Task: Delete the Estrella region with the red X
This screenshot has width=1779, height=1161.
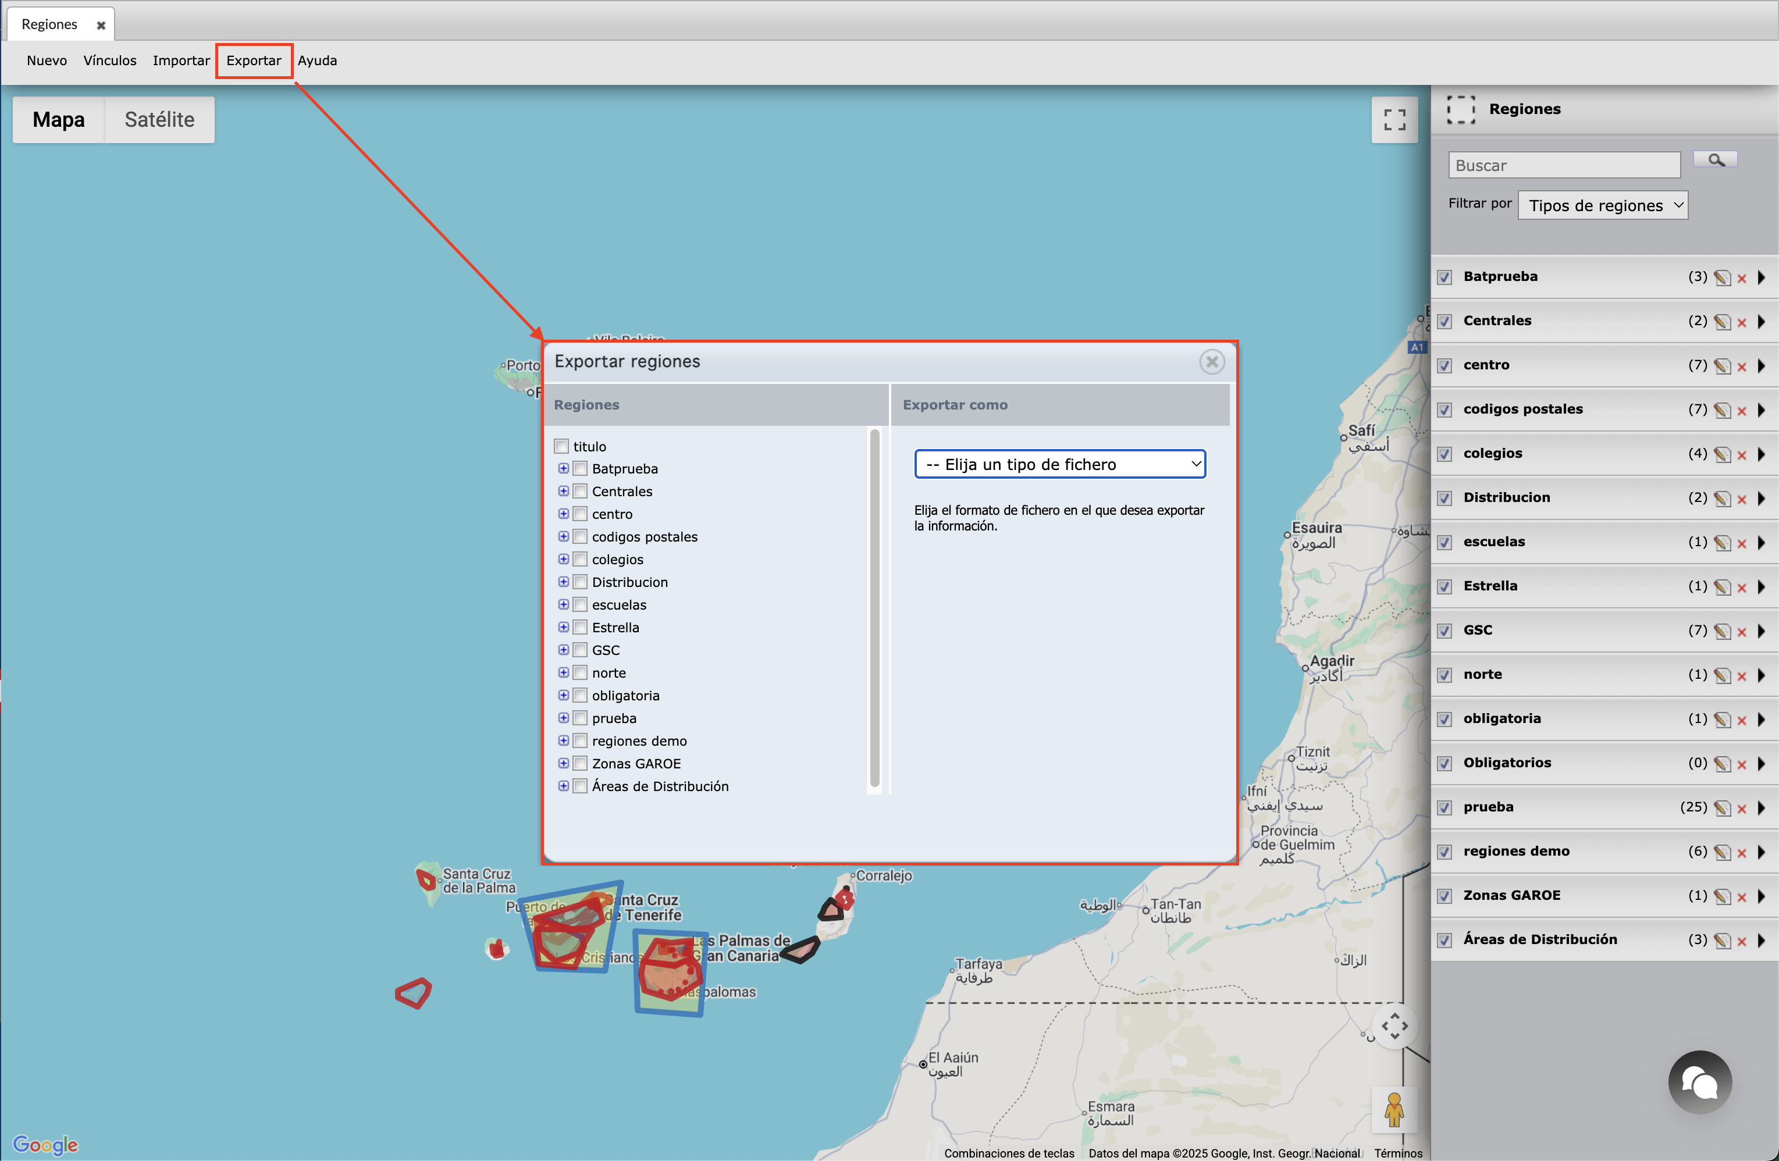Action: tap(1742, 587)
